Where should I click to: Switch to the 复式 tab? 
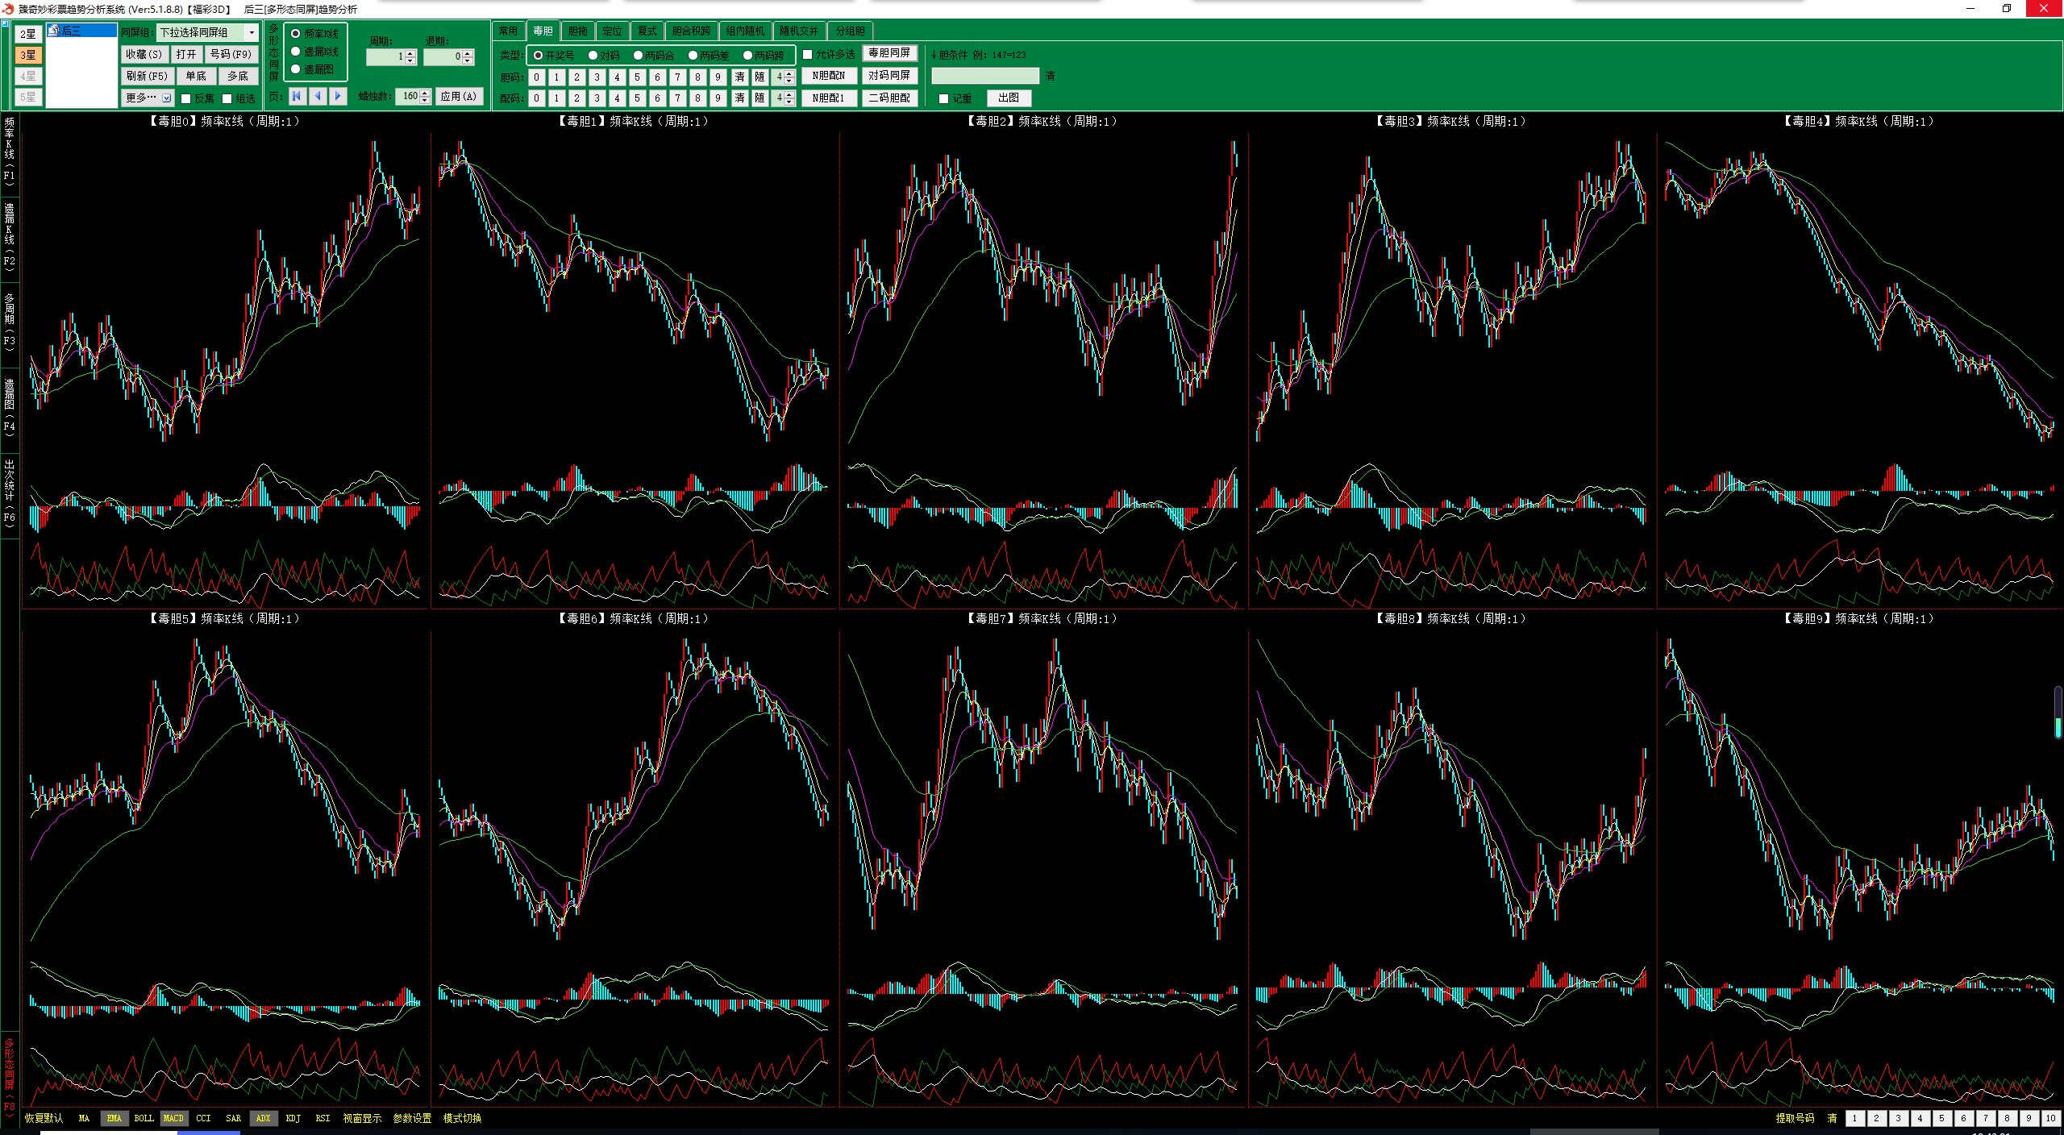(647, 31)
